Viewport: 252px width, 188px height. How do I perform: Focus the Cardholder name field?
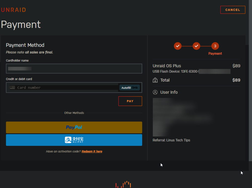click(74, 69)
